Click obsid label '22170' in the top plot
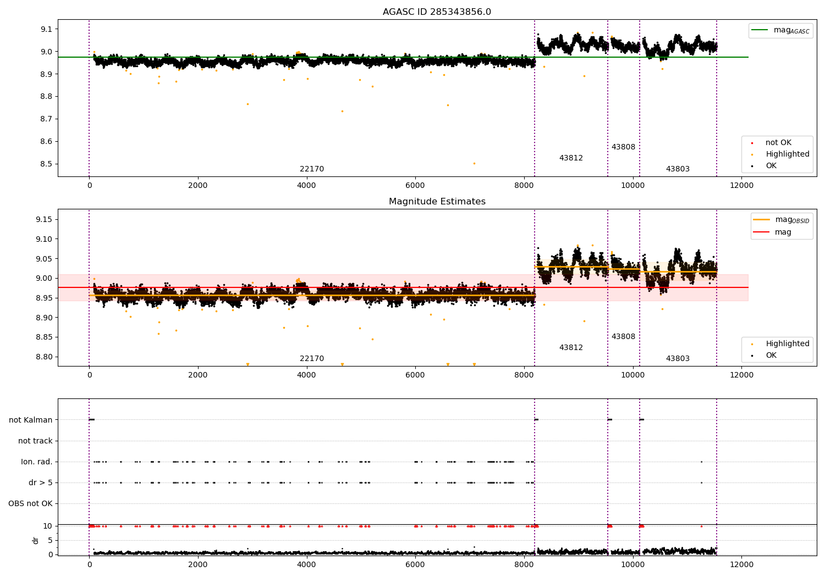Screen dimensions: 825x577 312,169
